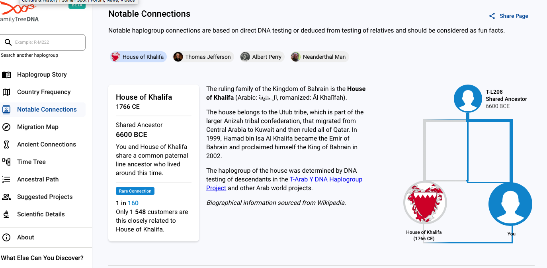Click the search magnifier icon

pos(8,42)
